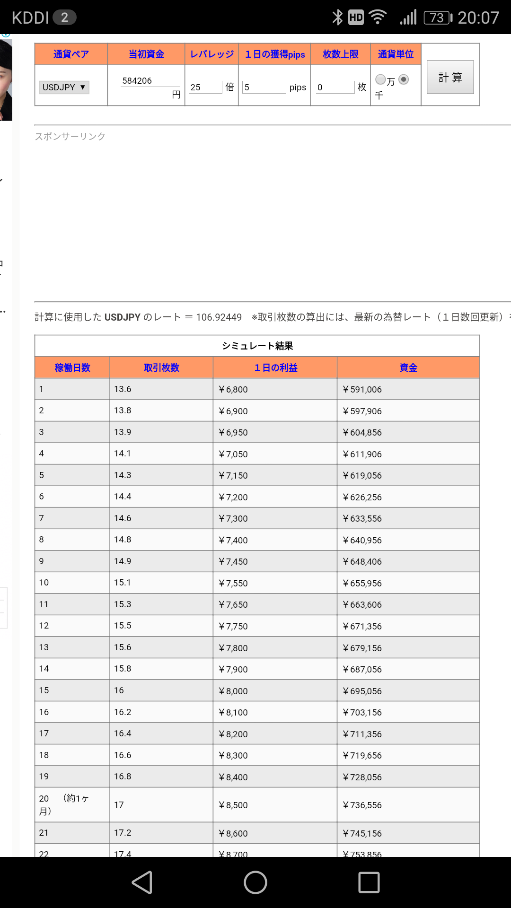Screen dimensions: 511x908
Task: Tap the battery 73 indicator icon
Action: 438,17
